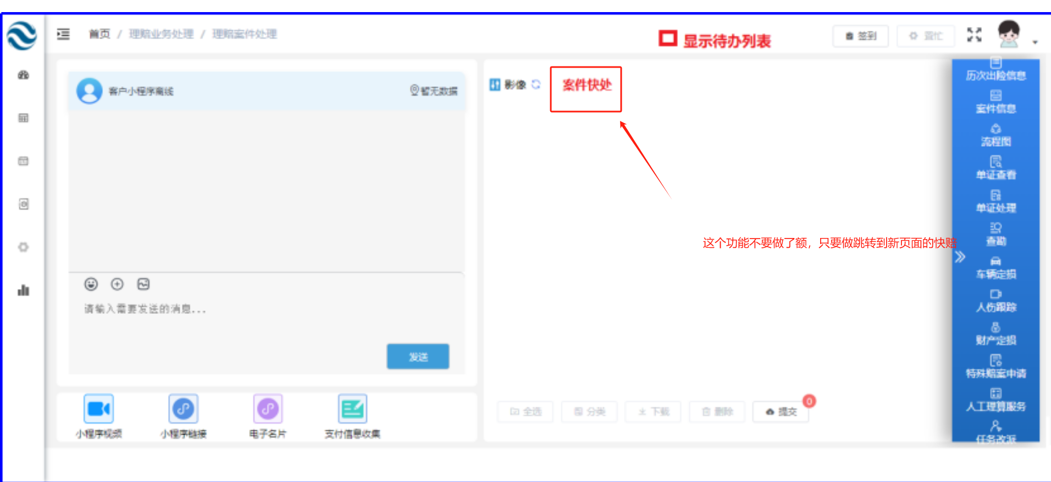This screenshot has width=1051, height=482.
Task: Open 单证处理 in blue panel
Action: point(995,201)
